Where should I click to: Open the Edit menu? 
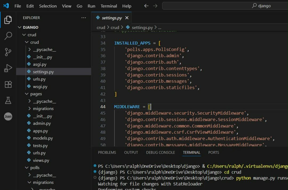pos(30,6)
